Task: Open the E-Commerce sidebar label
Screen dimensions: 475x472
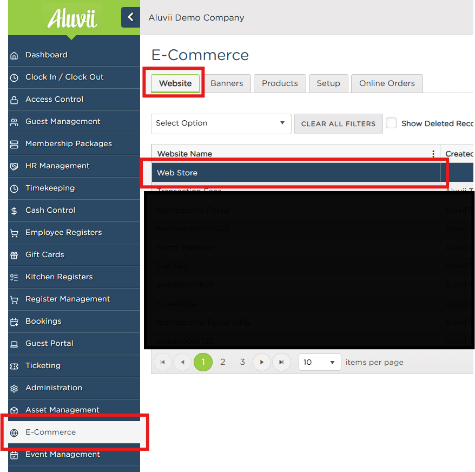Action: pos(51,432)
